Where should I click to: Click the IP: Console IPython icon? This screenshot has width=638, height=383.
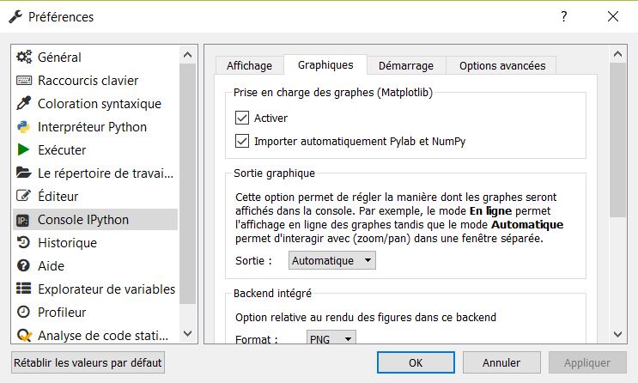(x=23, y=220)
